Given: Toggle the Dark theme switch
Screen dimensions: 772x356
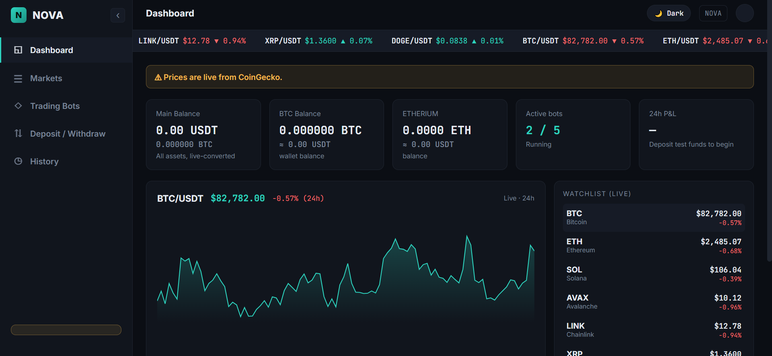Looking at the screenshot, I should point(669,13).
